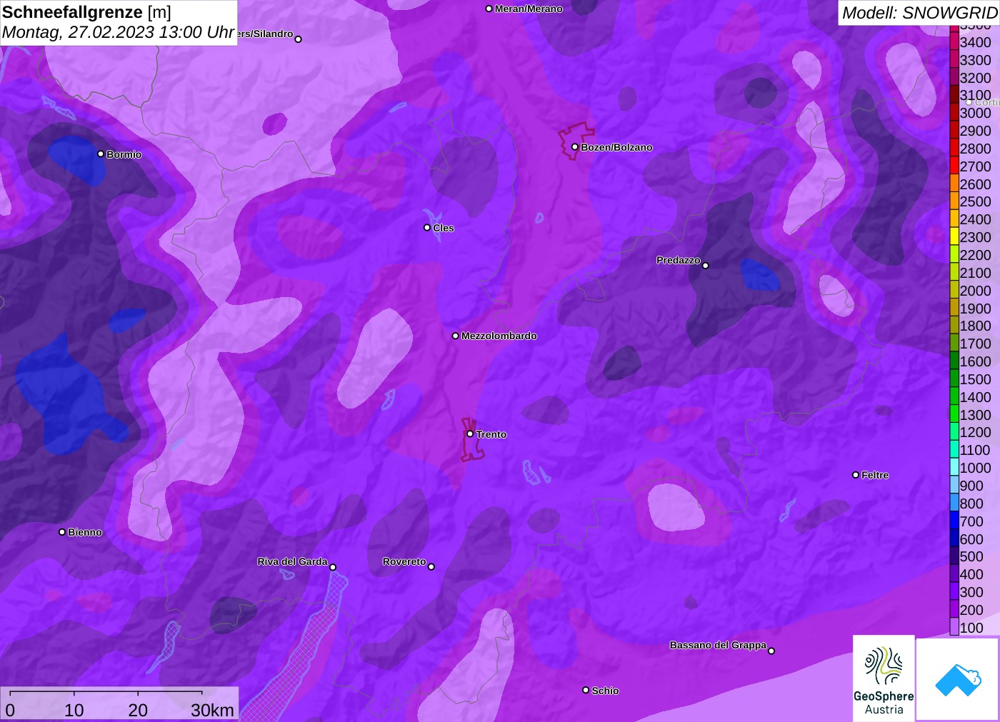Screen dimensions: 1000x722
Task: Select the Schio city marker dot
Action: (x=586, y=690)
